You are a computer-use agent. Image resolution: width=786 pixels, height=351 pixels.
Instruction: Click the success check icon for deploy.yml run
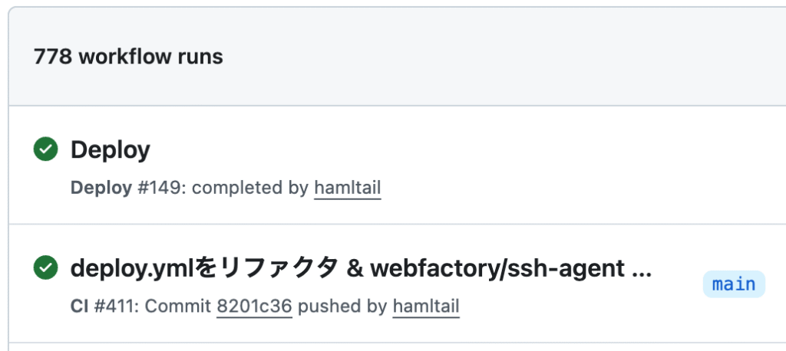[x=46, y=268]
